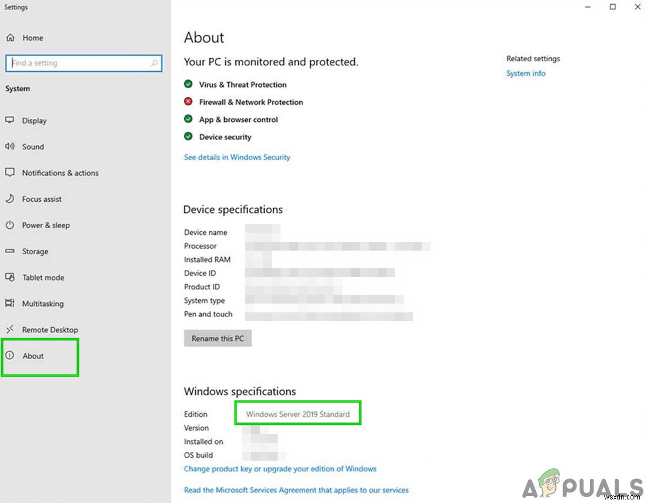Viewport: 647px width, 503px height.
Task: Click the Focus assist moon icon
Action: point(10,199)
